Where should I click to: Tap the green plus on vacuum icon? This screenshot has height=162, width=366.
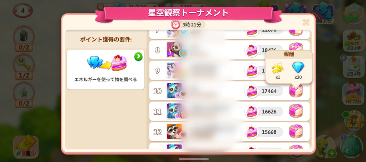click(x=331, y=153)
